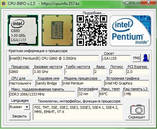Click the Технологии, интерфейсы, функции label
The image size is (157, 129).
click(79, 101)
